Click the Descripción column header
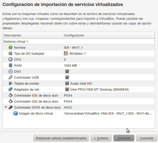The image size is (158, 143). (33, 35)
